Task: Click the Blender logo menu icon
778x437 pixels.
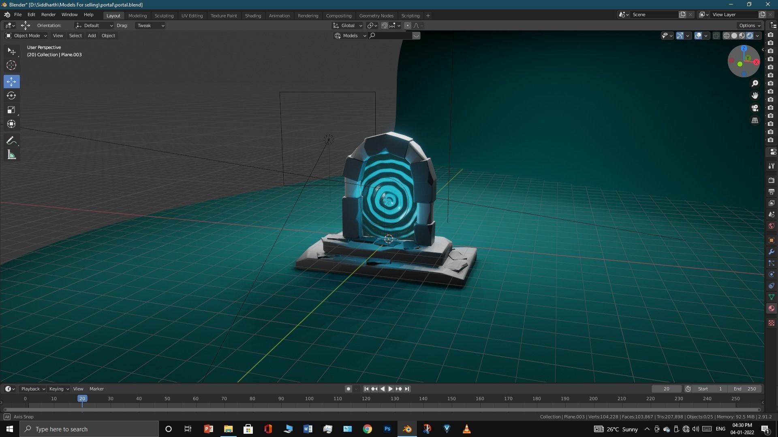Action: pos(7,15)
